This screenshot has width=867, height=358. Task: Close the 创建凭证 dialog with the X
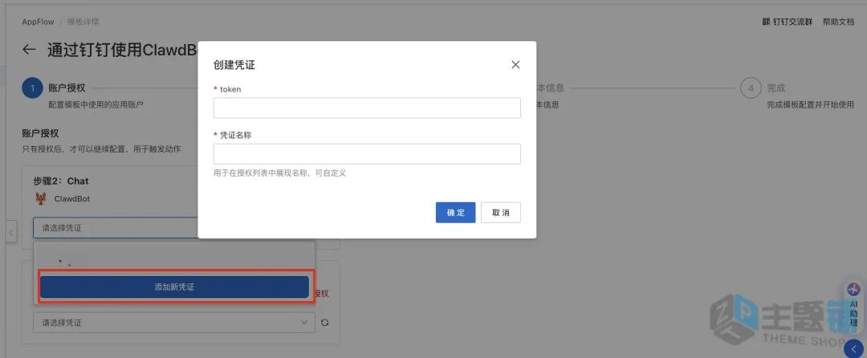tap(515, 65)
